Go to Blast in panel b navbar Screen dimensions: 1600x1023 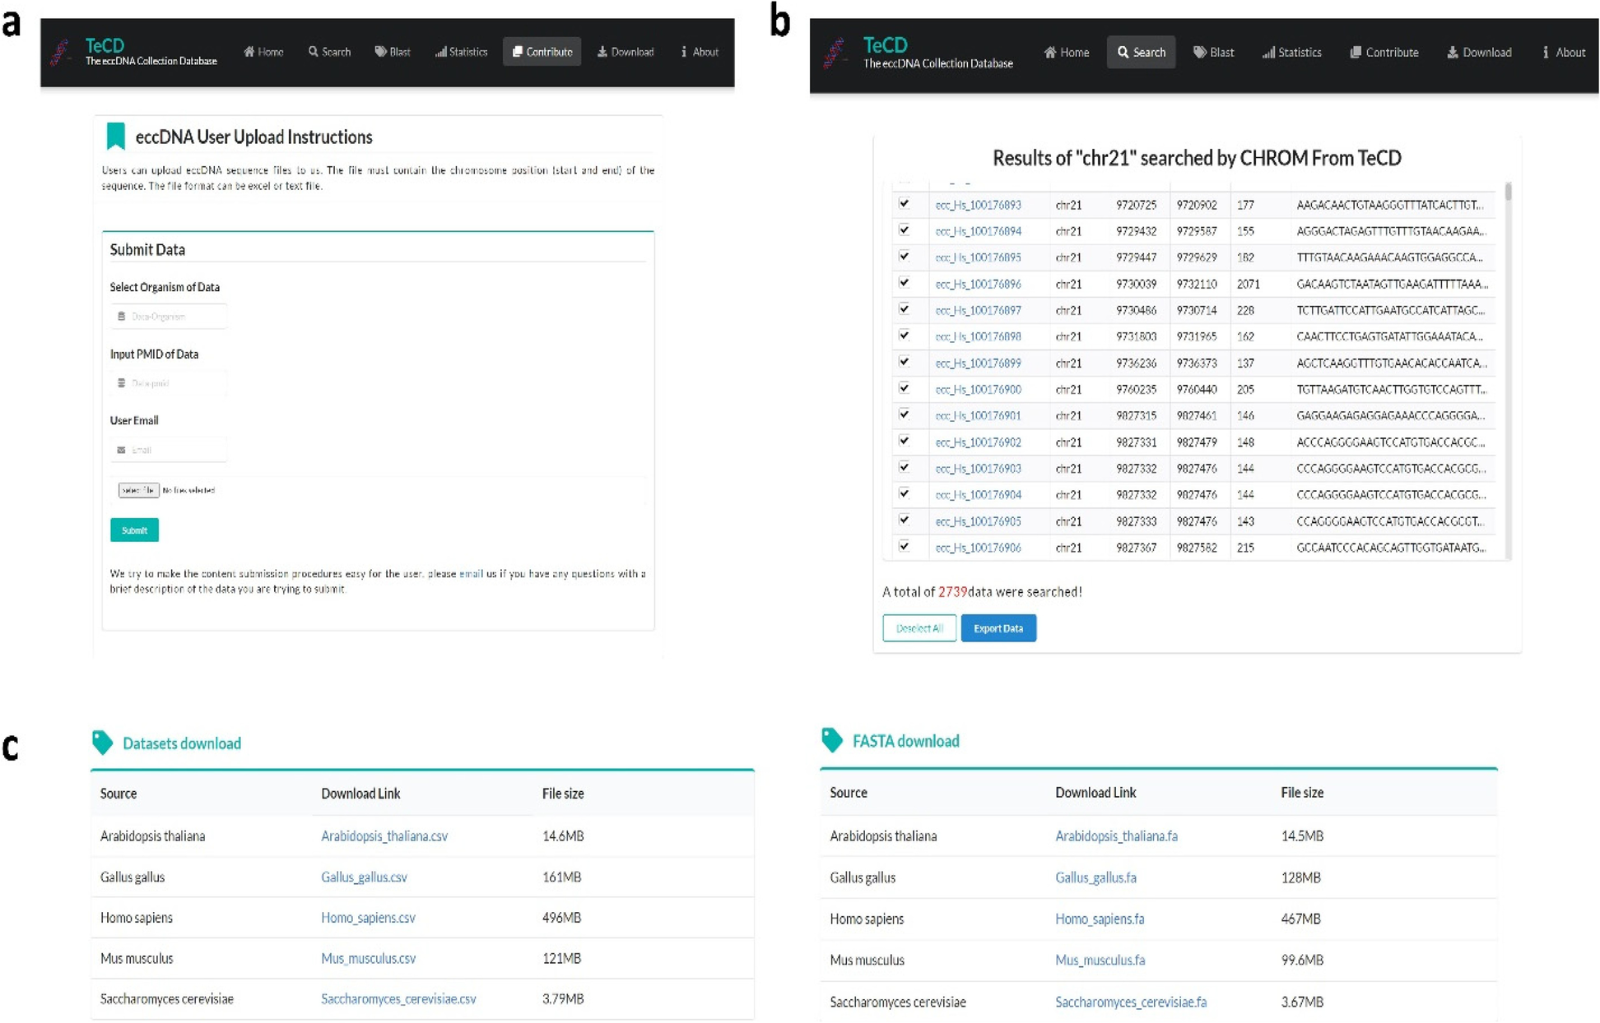pos(1214,53)
